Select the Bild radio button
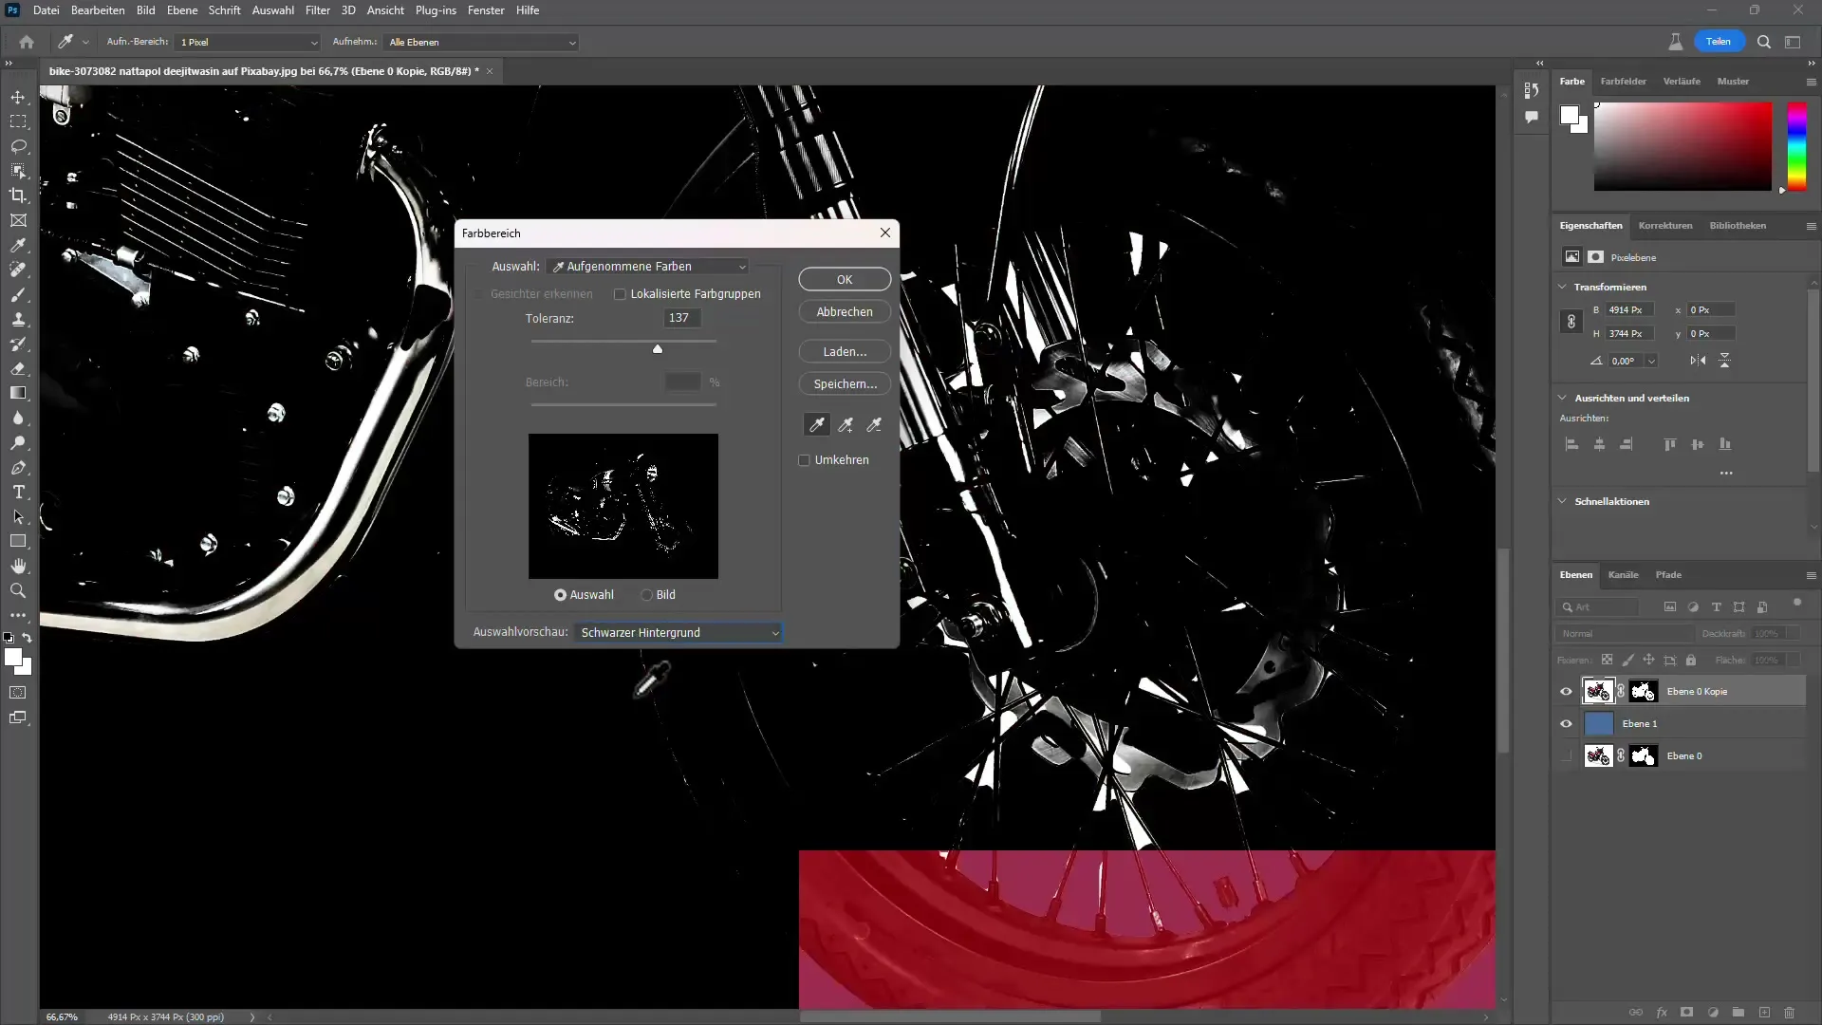The height and width of the screenshot is (1025, 1822). (647, 595)
